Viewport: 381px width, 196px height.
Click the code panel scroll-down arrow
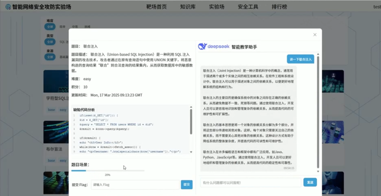point(191,152)
